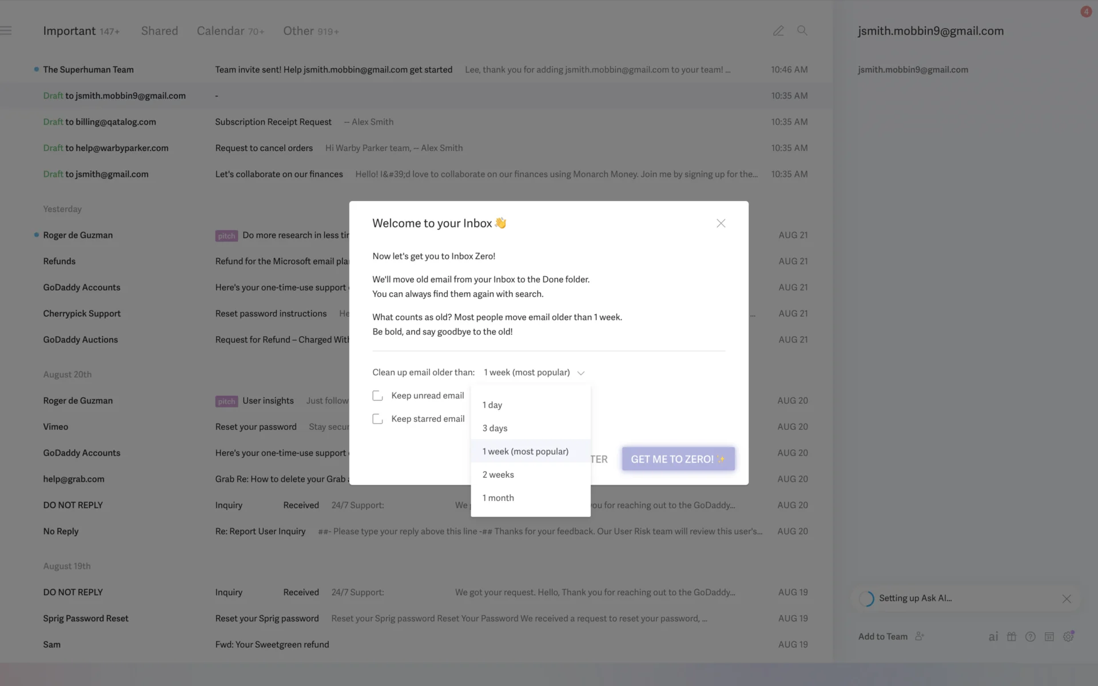Switch to the Calendar tab
1098x686 pixels.
221,31
